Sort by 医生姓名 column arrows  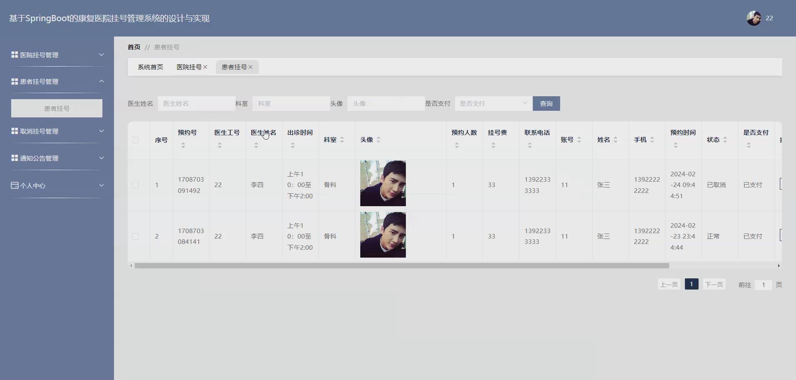[256, 145]
